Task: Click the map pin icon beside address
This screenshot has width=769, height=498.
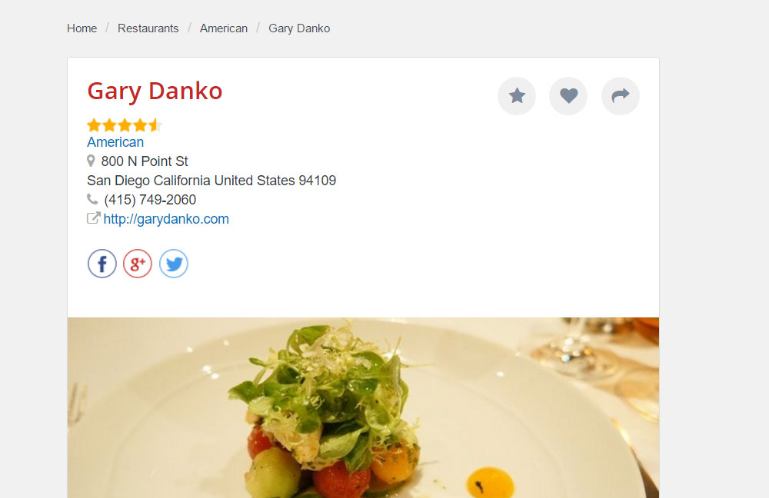Action: (x=91, y=161)
